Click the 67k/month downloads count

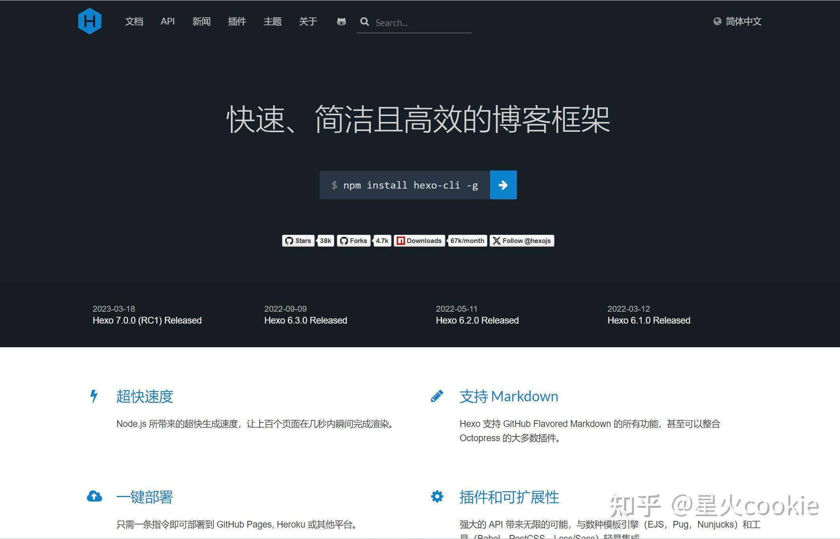coord(467,241)
